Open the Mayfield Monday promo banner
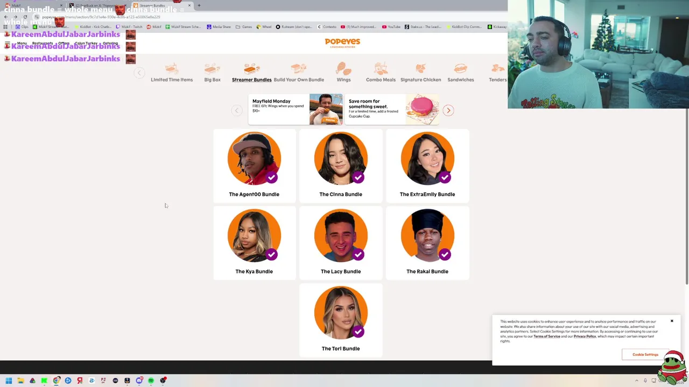 (295, 109)
